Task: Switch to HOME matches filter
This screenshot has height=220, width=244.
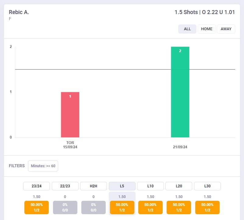Action: click(207, 29)
